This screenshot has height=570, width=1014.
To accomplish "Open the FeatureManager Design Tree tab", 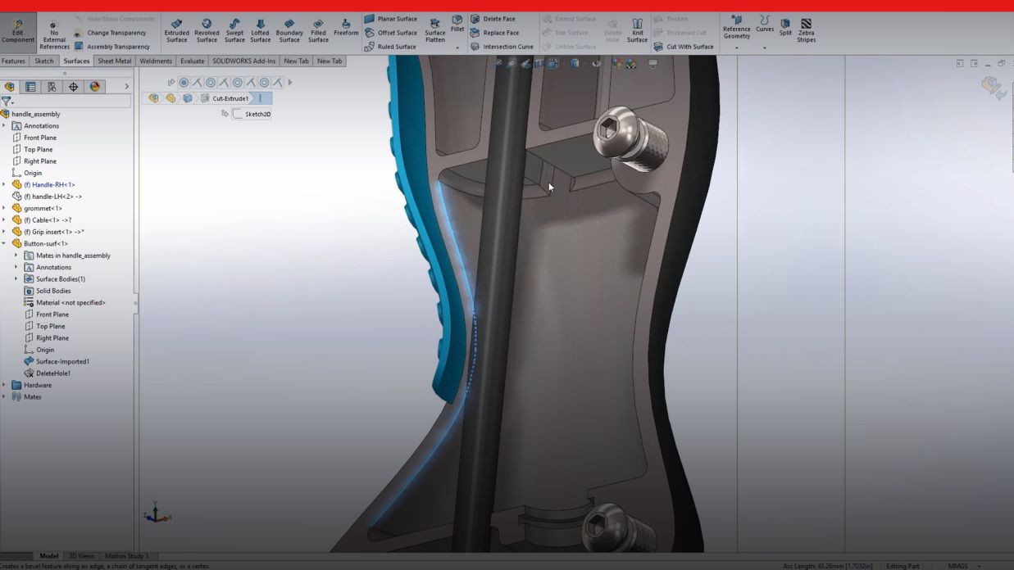I will point(10,87).
